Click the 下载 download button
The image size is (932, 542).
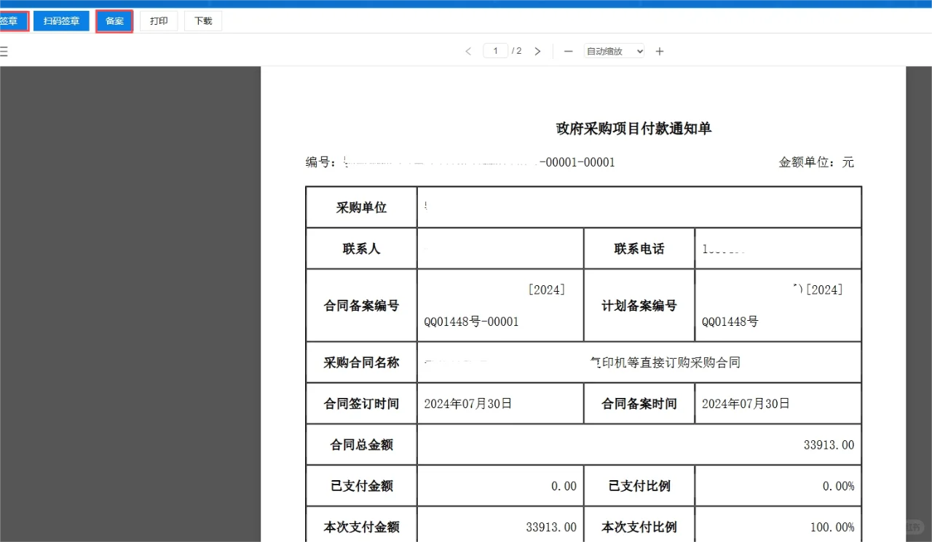pyautogui.click(x=202, y=20)
